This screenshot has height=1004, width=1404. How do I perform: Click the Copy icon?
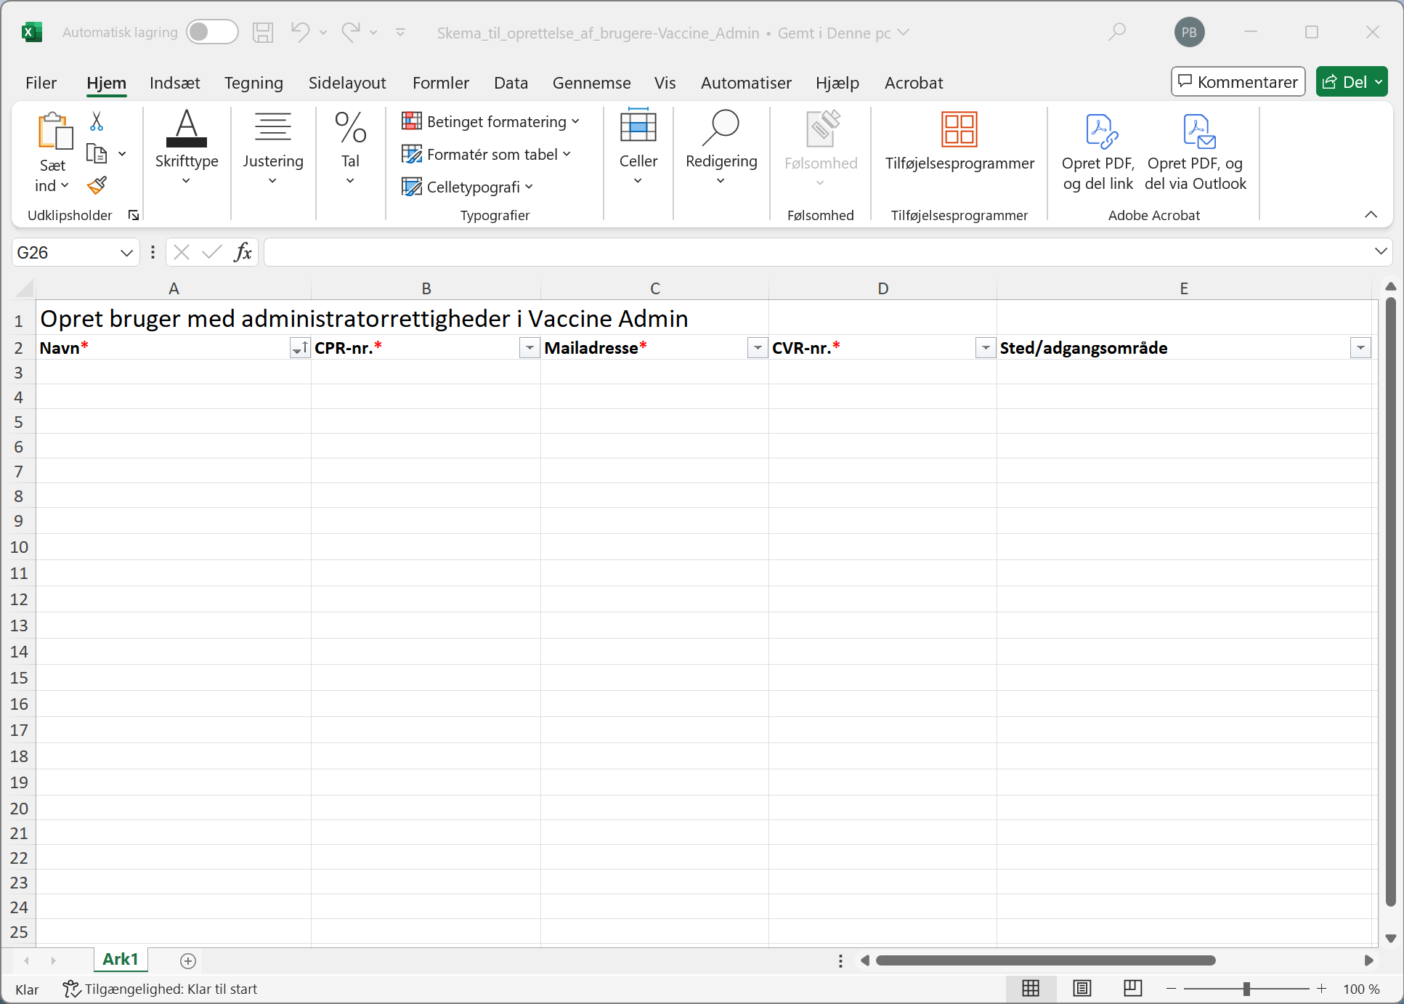pyautogui.click(x=97, y=153)
